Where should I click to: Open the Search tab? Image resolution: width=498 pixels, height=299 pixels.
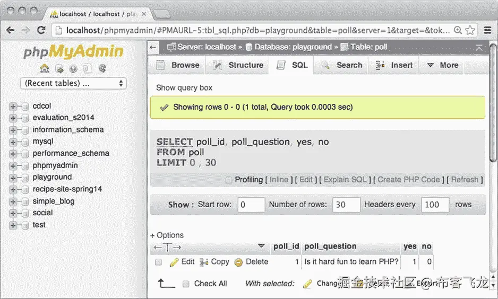[342, 65]
